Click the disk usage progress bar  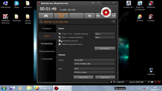67,8
